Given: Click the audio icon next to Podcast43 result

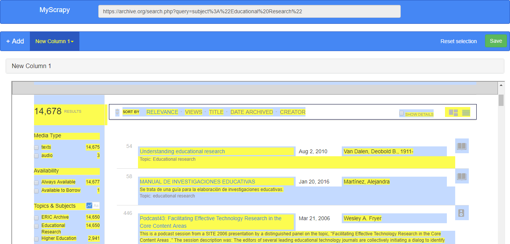Looking at the screenshot, I should (x=462, y=213).
